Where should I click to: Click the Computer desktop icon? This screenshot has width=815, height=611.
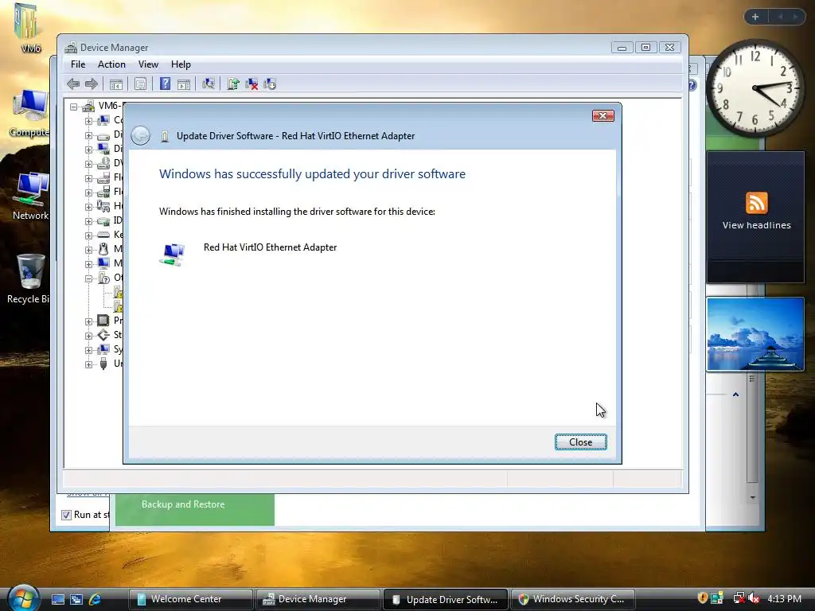click(29, 113)
